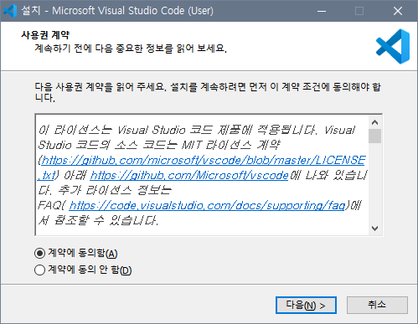Image resolution: width=418 pixels, height=324 pixels.
Task: Click the 'FAQ(' text in license box
Action: click(x=51, y=205)
